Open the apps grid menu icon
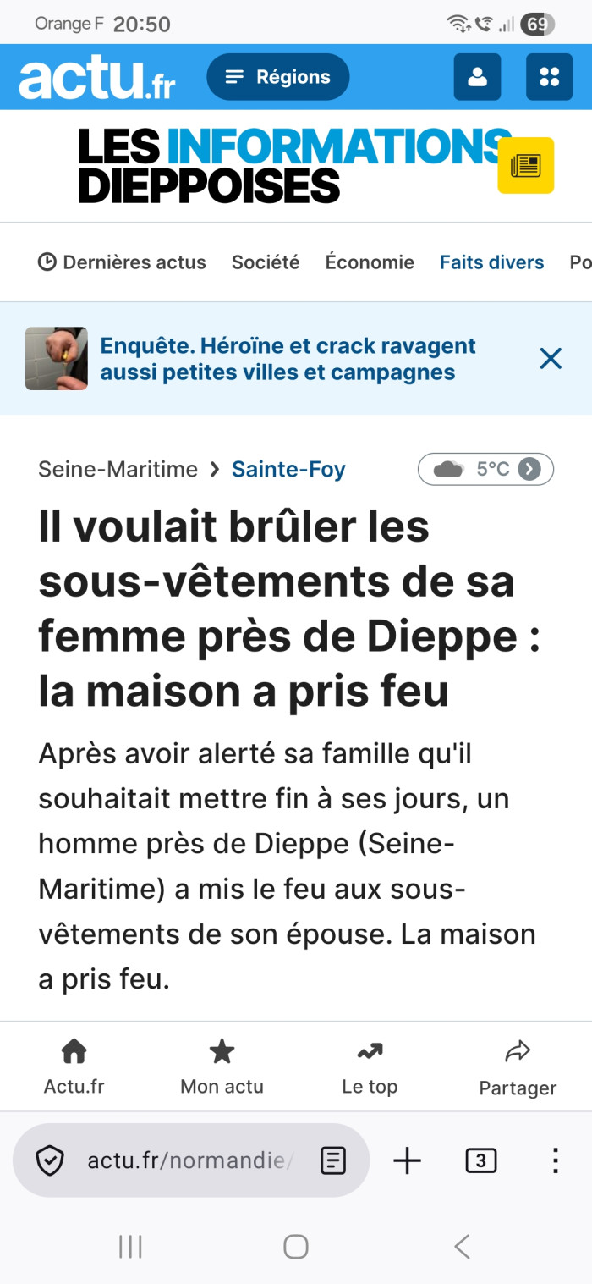592x1284 pixels. 549,77
